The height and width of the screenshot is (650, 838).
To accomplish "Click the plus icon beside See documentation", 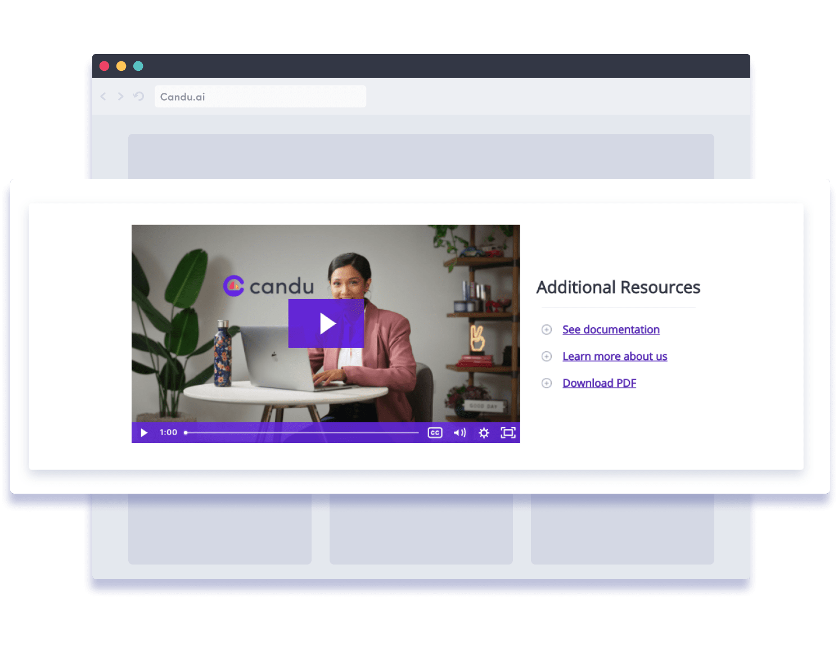I will tap(547, 329).
